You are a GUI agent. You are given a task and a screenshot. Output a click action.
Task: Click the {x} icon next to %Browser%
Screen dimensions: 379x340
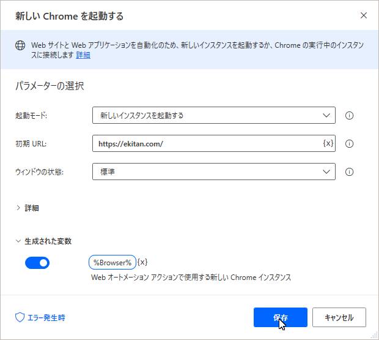click(142, 262)
